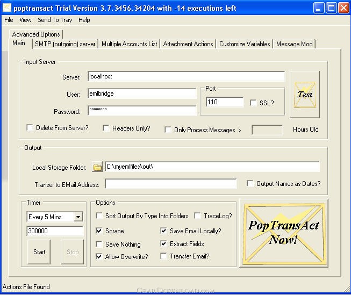Click the User field containing emlbridge
This screenshot has width=351, height=295.
(x=142, y=93)
